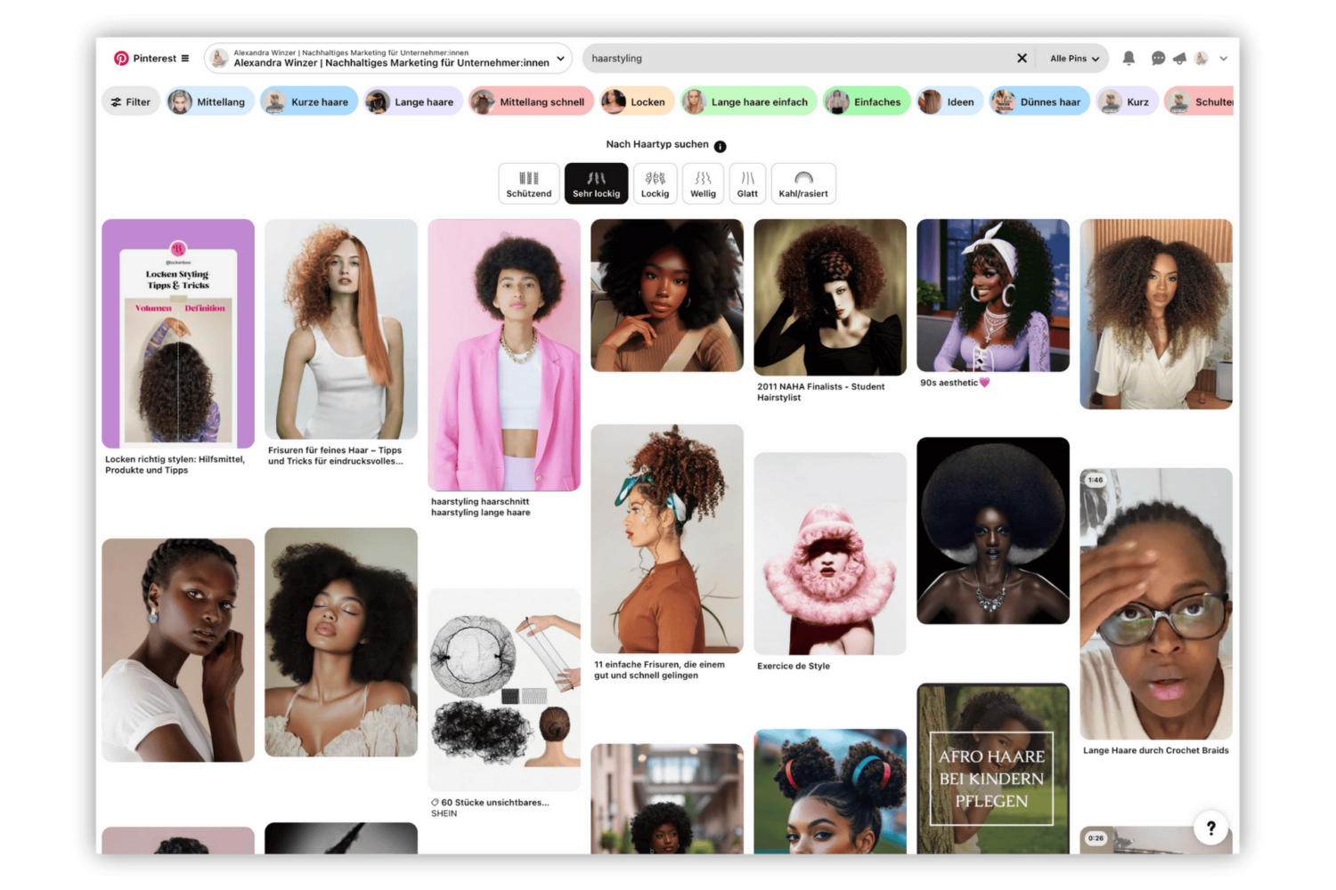The image size is (1336, 890).
Task: Open the pink blazer afro pin
Action: [504, 354]
